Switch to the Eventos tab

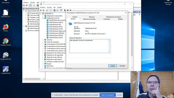click(75, 17)
